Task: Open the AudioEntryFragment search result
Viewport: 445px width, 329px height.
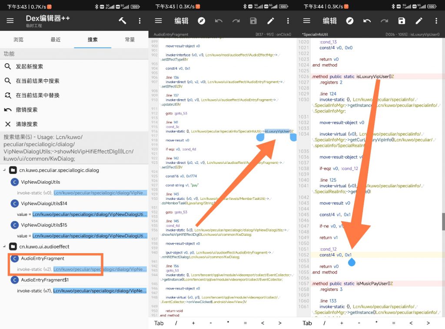Action: coord(43,258)
